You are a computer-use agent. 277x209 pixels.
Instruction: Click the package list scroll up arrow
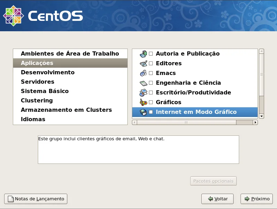tap(261, 51)
